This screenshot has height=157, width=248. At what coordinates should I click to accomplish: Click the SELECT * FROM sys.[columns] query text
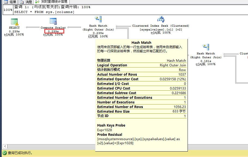(x=44, y=12)
